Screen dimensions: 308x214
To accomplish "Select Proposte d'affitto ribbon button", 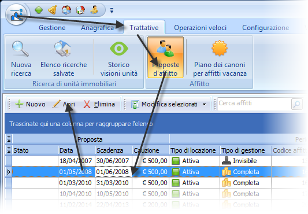I will [x=166, y=57].
